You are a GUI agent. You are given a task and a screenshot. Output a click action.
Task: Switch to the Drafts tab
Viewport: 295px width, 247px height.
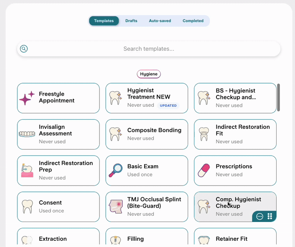131,21
